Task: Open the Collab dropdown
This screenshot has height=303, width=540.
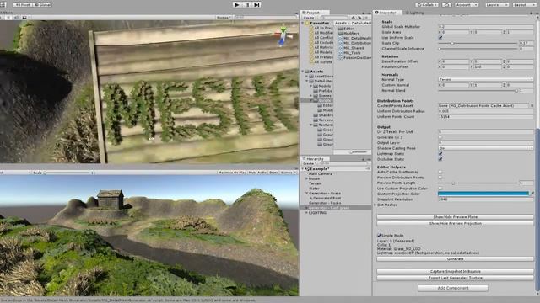Action: pos(427,5)
